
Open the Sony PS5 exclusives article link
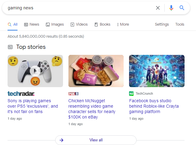point(33,106)
